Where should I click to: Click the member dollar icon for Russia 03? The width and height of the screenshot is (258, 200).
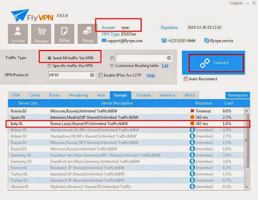(192, 149)
